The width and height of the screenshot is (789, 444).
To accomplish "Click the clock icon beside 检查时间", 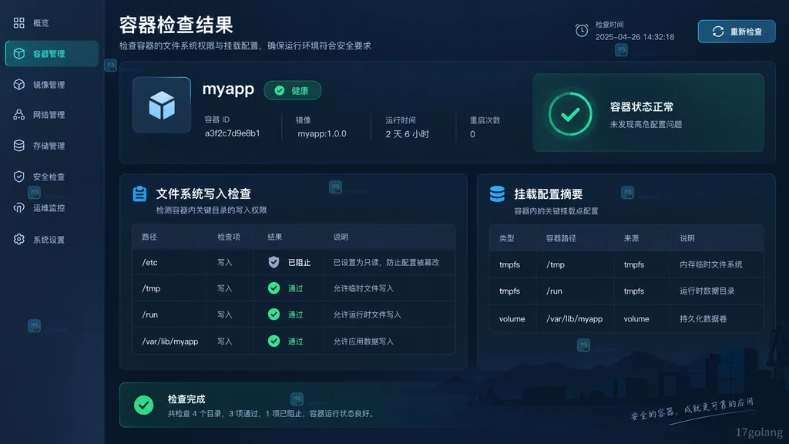I will (x=582, y=30).
